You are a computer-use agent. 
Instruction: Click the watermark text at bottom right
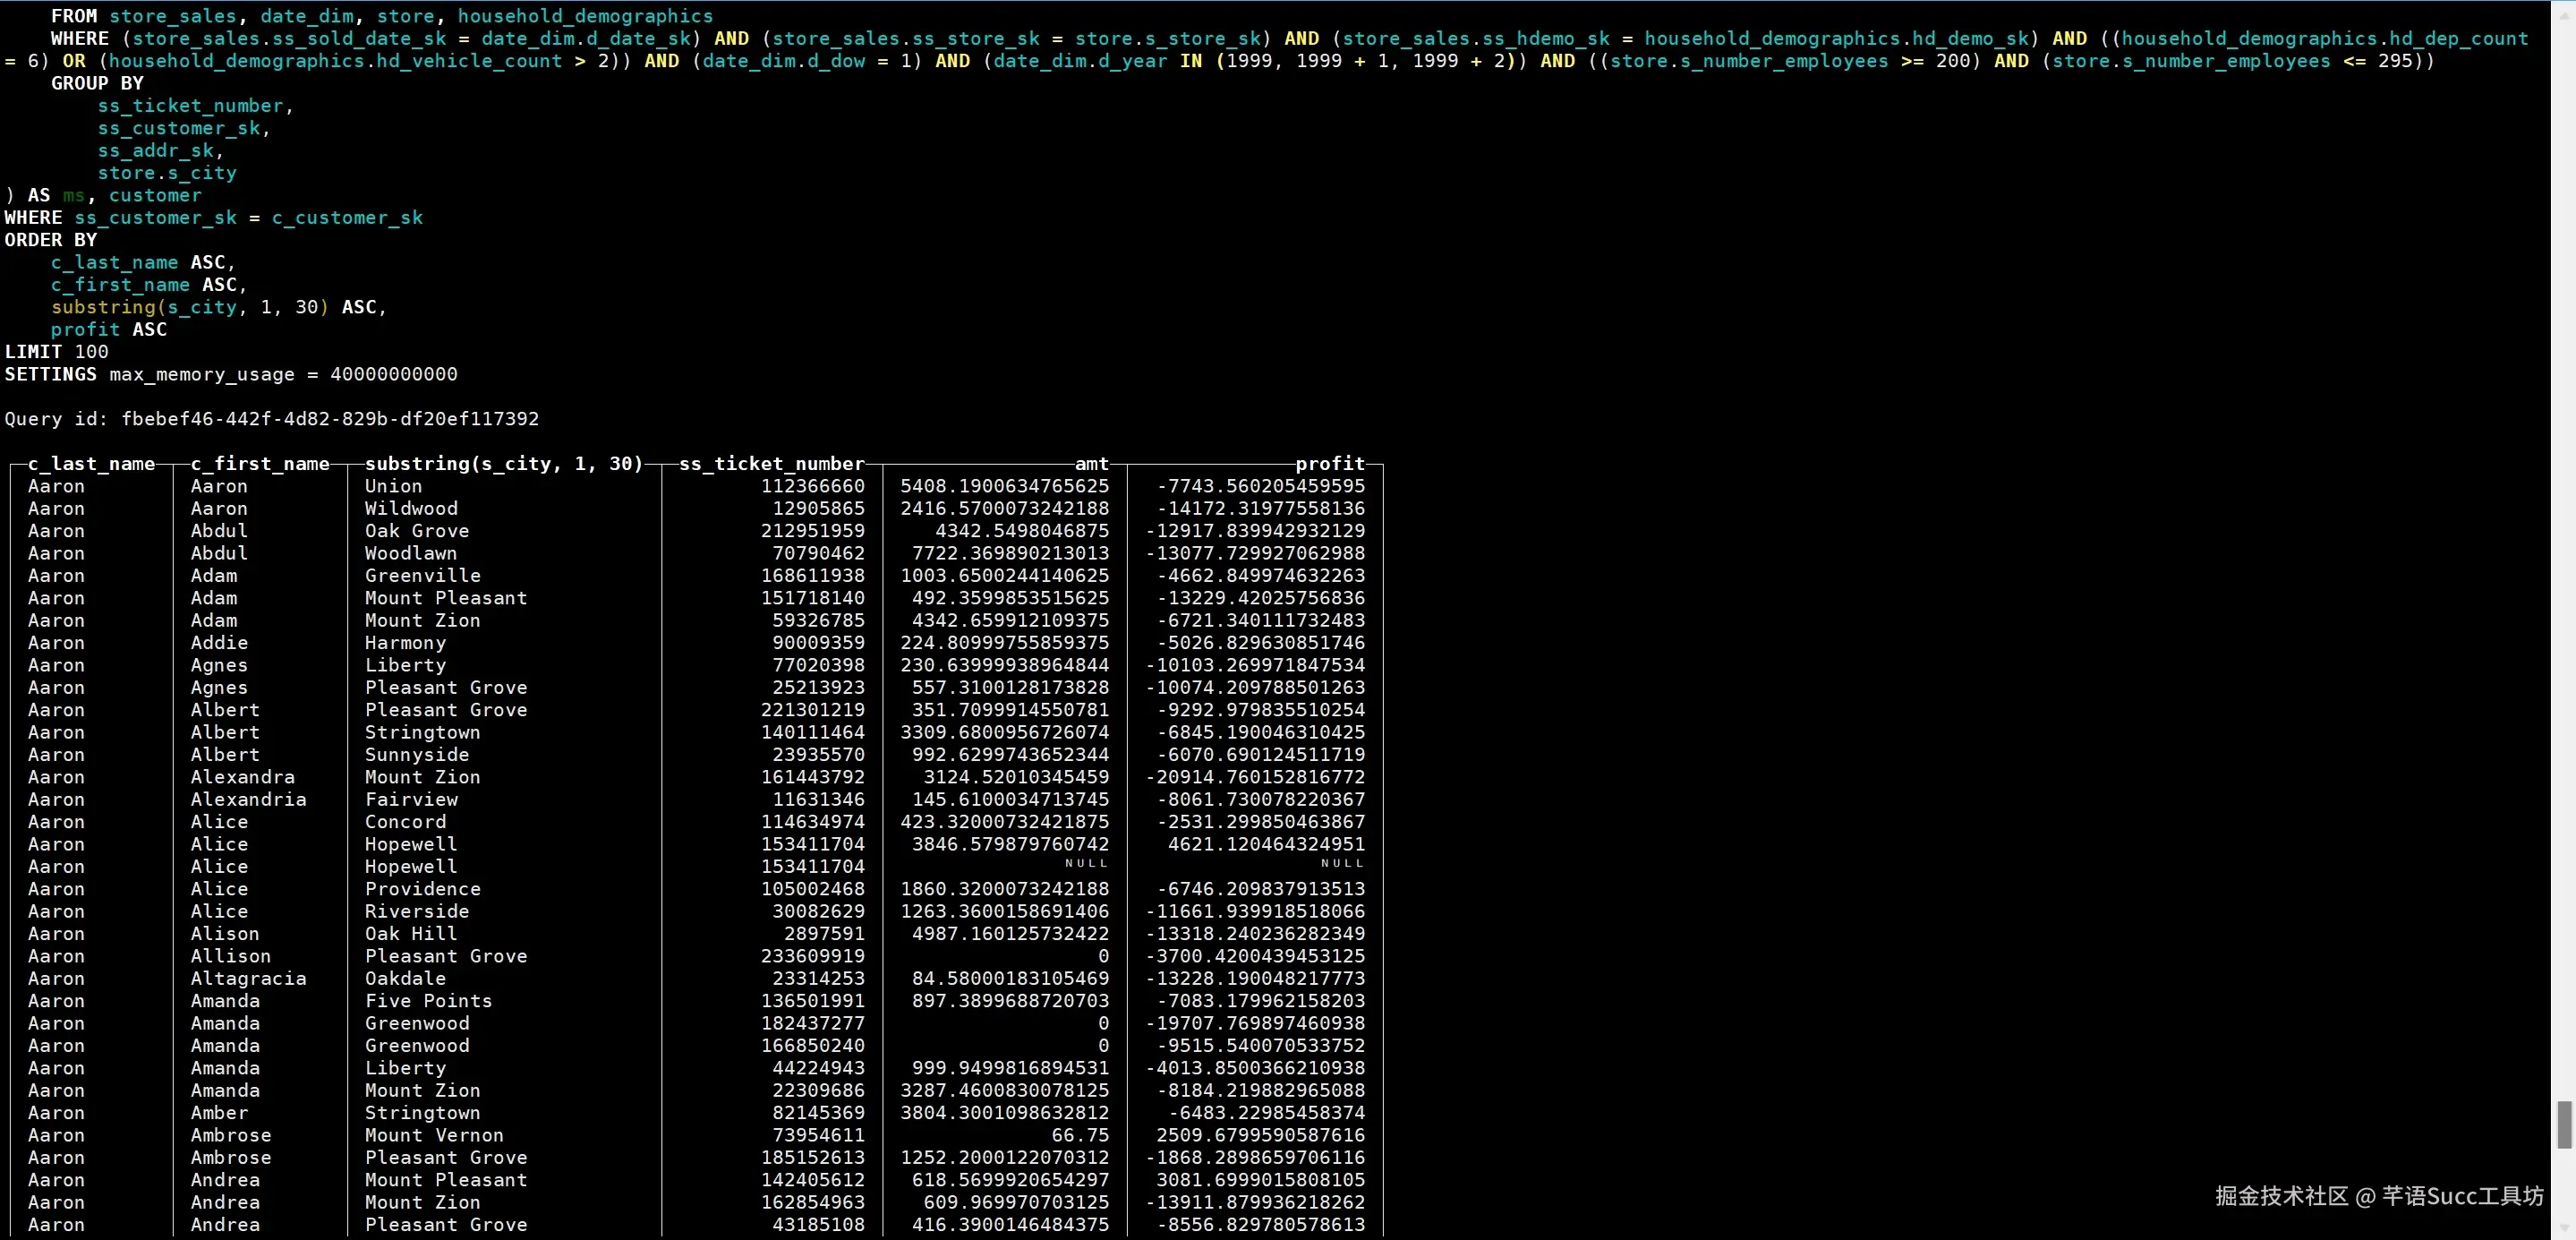point(2378,1196)
